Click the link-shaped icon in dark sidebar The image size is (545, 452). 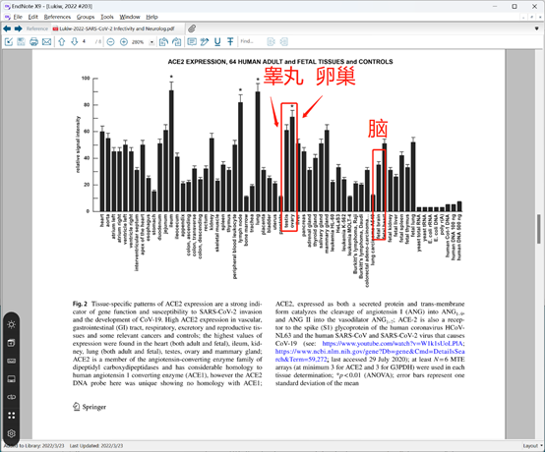pyautogui.click(x=12, y=397)
